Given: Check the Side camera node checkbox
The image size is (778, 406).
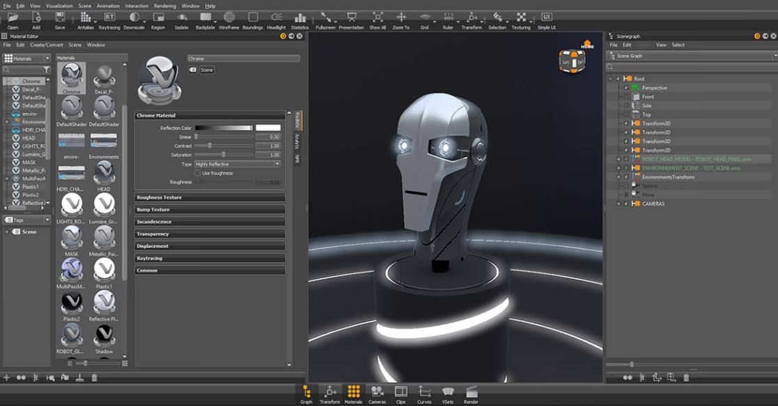Looking at the screenshot, I should 626,106.
